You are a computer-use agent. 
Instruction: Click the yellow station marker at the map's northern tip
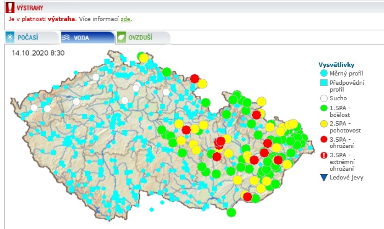pyautogui.click(x=144, y=58)
